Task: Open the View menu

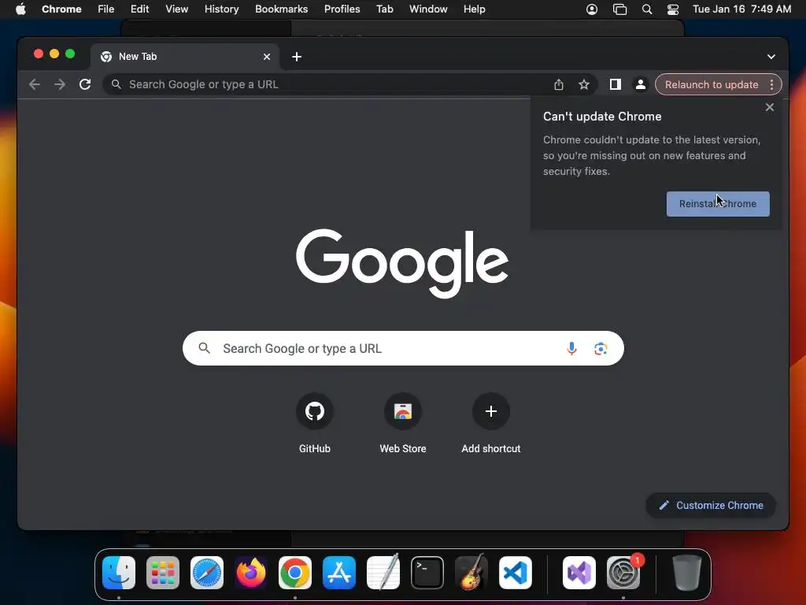Action: pos(177,9)
